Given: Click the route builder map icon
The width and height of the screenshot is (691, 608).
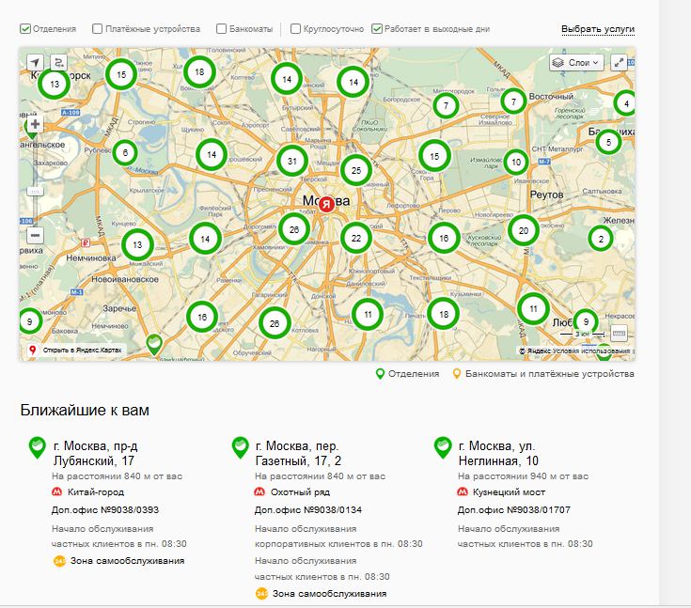Looking at the screenshot, I should click(58, 63).
